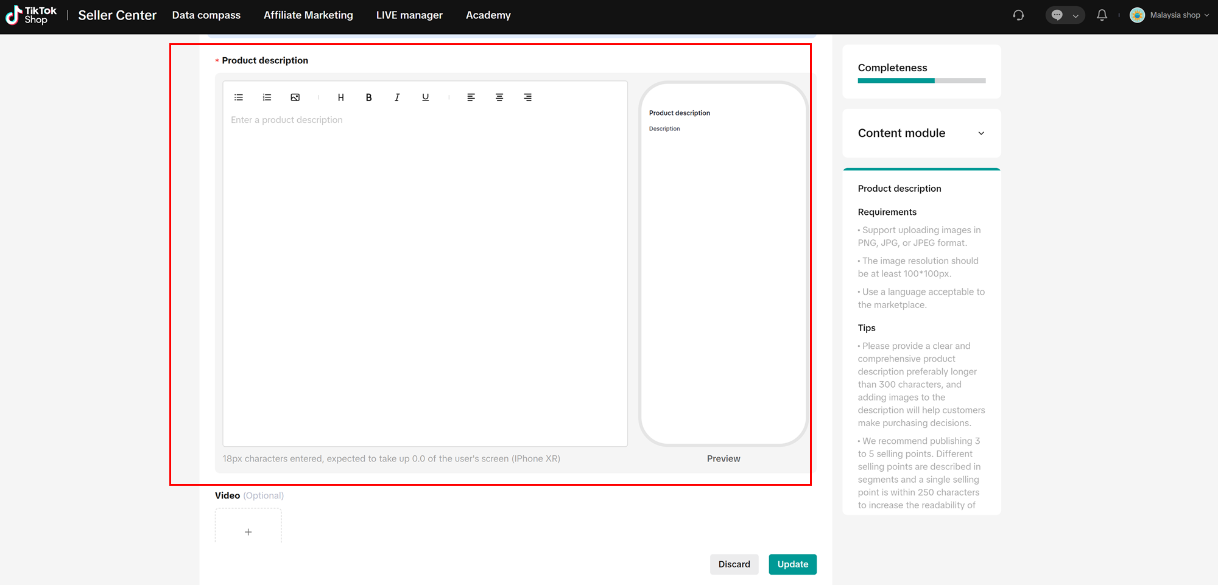Toggle italic text formatting
The width and height of the screenshot is (1218, 585).
(397, 97)
